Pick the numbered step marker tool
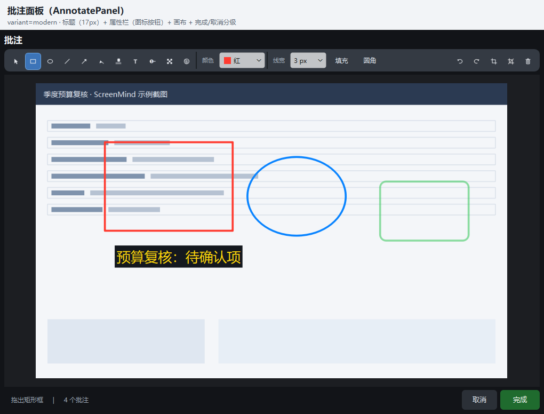This screenshot has width=544, height=414. 153,61
